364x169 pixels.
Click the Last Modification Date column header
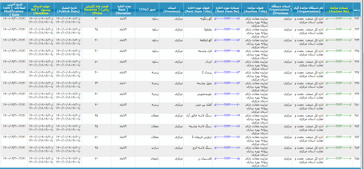pyautogui.click(x=14, y=9)
